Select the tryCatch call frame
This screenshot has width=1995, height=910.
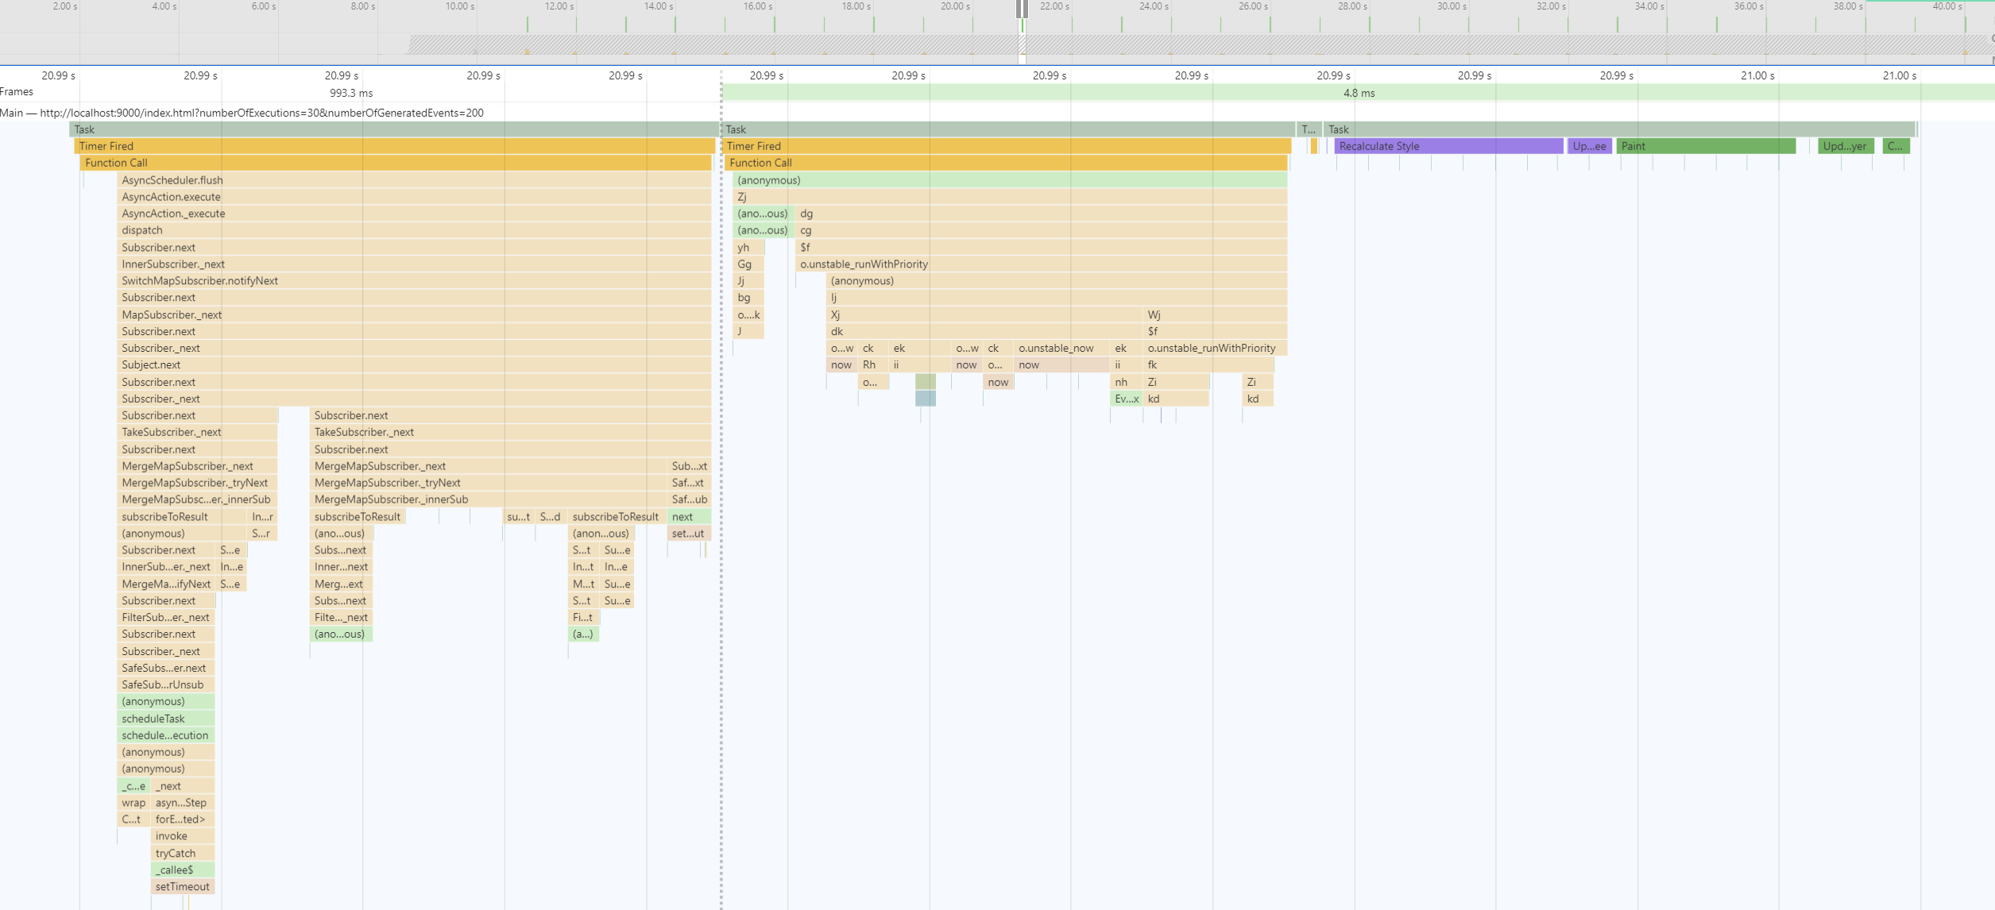coord(182,854)
